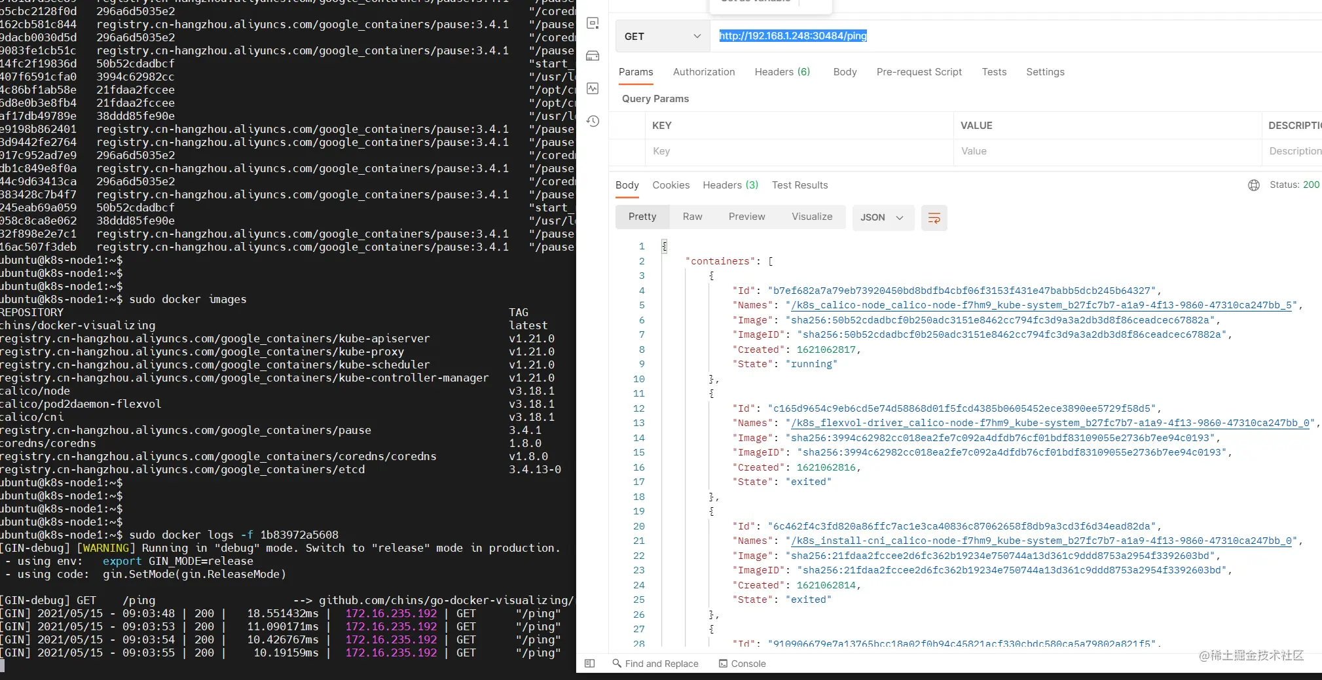Switch to the response Cookies tab

(670, 185)
